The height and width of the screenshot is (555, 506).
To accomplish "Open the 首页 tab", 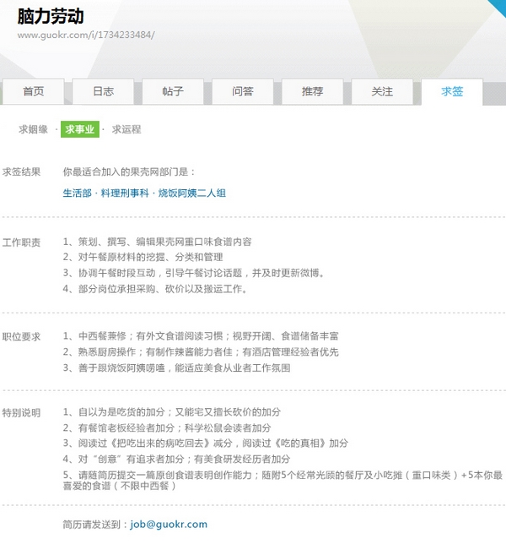I will click(x=34, y=91).
